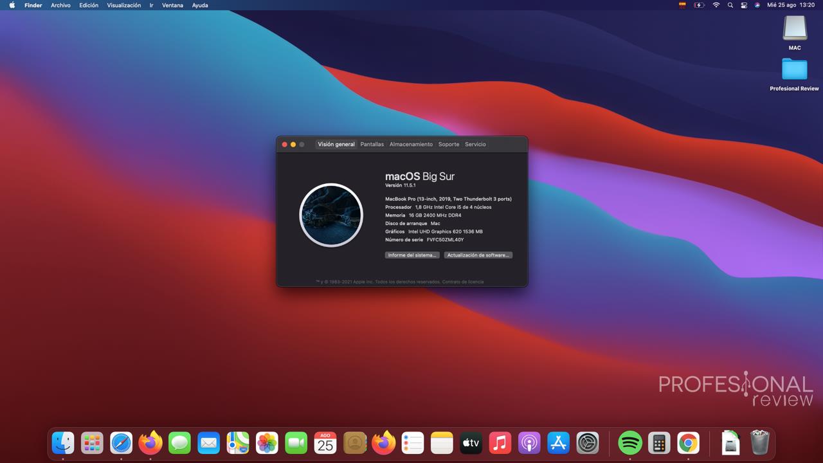
Task: Click the 1,8 GHz Intel Core i5 text
Action: [x=453, y=207]
